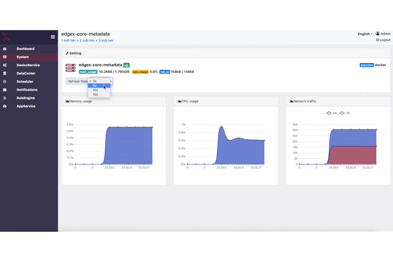This screenshot has height=262, width=393.
Task: Click the Scheduler clock icon
Action: (5, 81)
